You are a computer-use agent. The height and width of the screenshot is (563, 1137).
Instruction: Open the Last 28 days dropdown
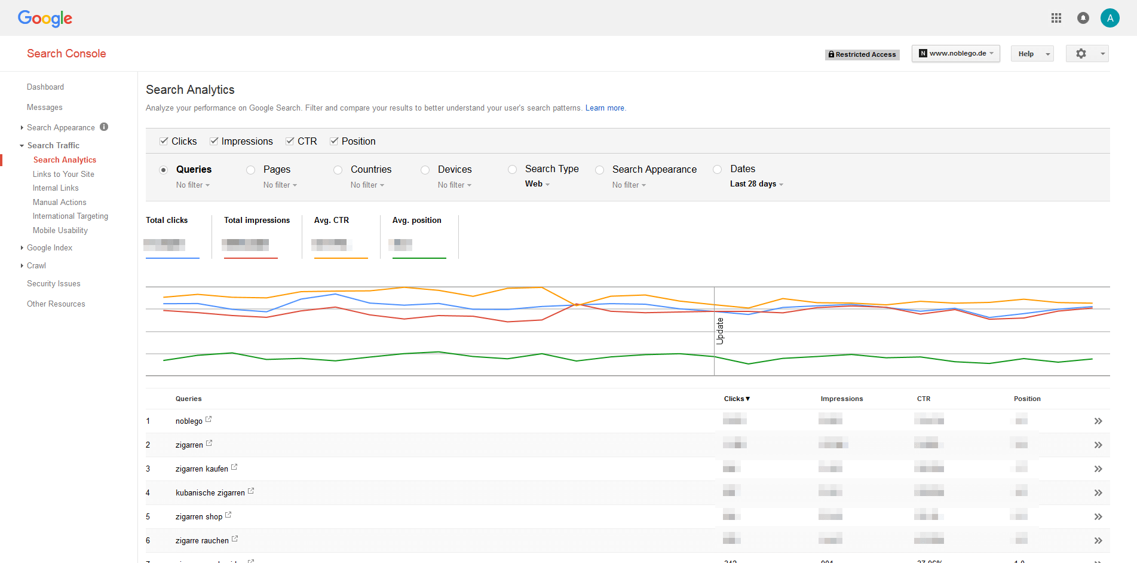(755, 184)
